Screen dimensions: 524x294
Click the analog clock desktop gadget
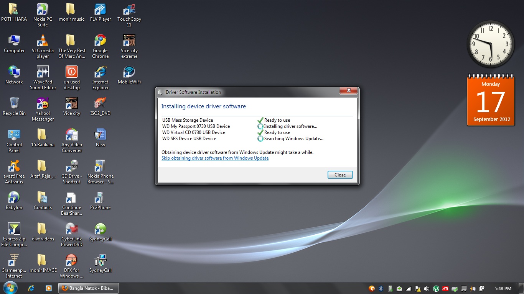[491, 44]
